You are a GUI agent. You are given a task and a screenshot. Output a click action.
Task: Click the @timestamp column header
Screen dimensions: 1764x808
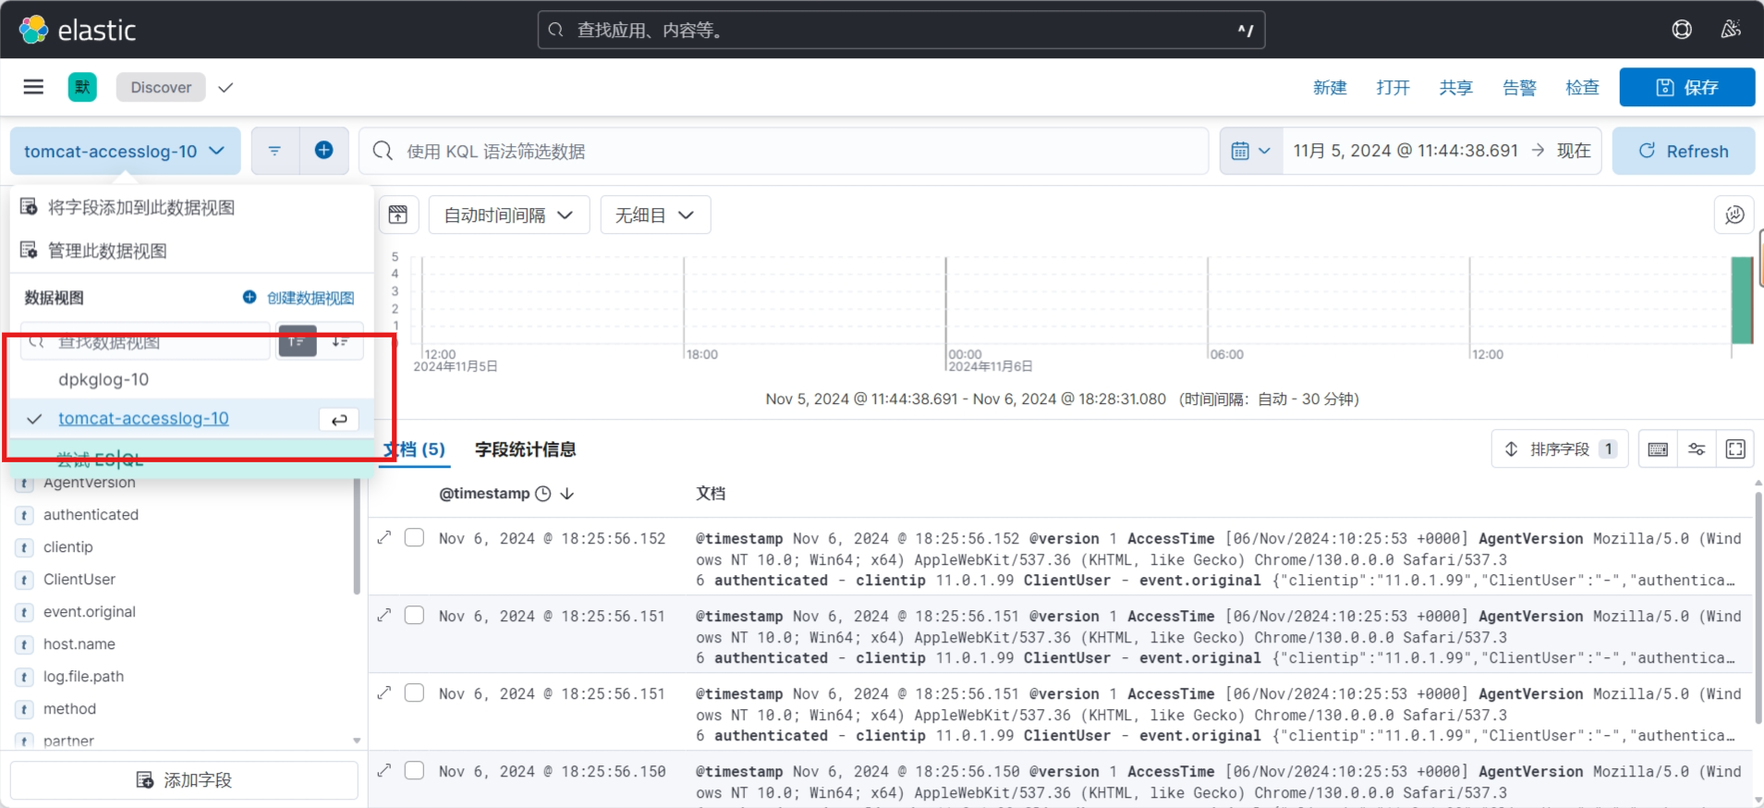coord(484,494)
